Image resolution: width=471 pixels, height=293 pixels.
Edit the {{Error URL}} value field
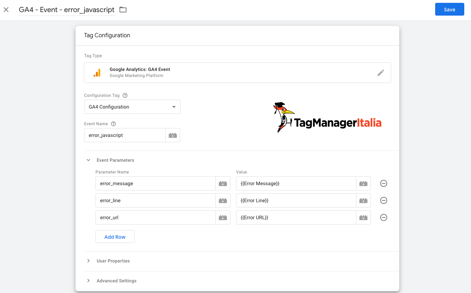pos(296,217)
